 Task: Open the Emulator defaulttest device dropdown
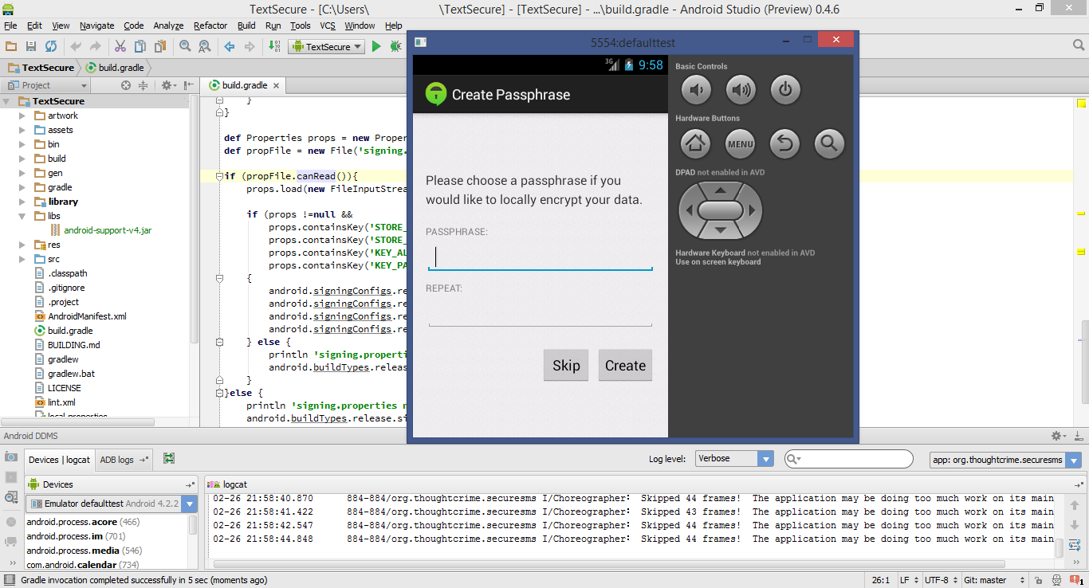point(112,504)
